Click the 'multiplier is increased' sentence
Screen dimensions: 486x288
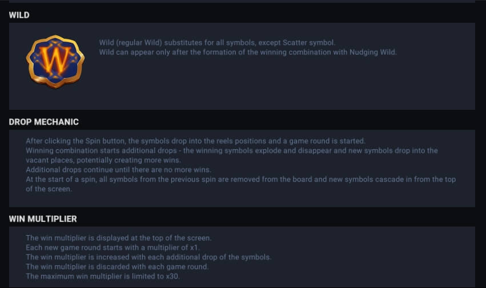[148, 257]
